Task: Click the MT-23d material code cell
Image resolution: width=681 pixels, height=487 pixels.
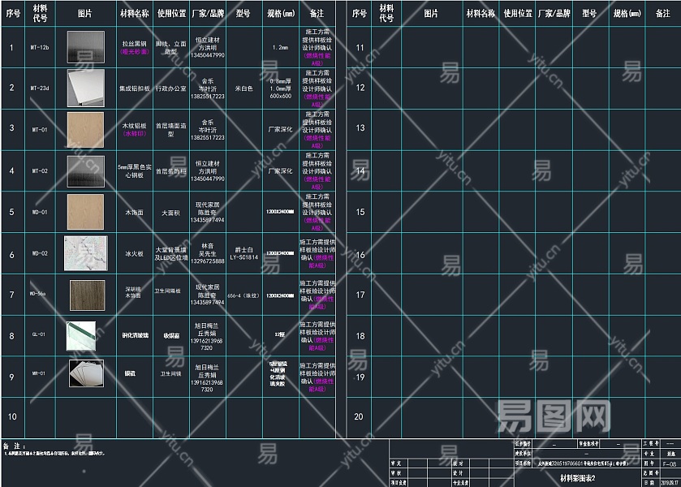Action: click(x=40, y=88)
